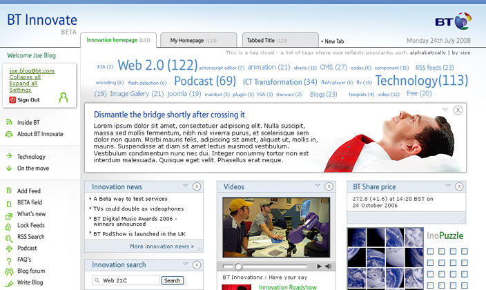The height and width of the screenshot is (290, 486).
Task: Play the video using the play button
Action: 319,266
